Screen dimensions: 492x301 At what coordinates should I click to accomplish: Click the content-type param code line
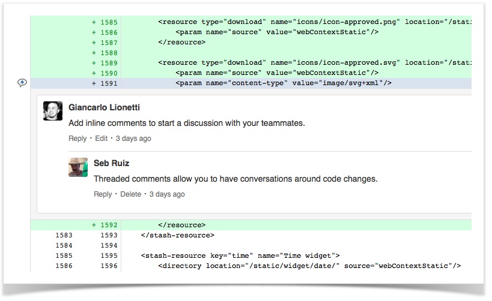[x=283, y=83]
